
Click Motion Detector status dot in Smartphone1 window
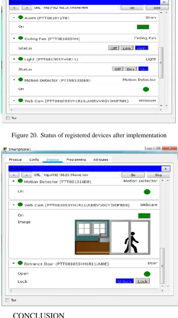coord(20,181)
